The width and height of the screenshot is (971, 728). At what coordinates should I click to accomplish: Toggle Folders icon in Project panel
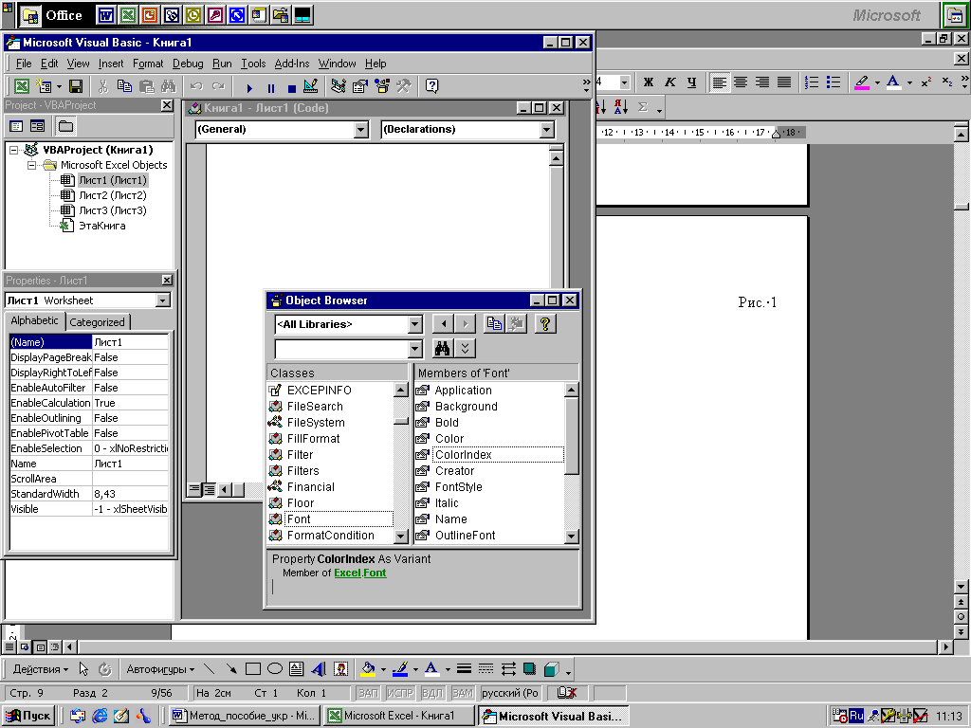[x=65, y=126]
